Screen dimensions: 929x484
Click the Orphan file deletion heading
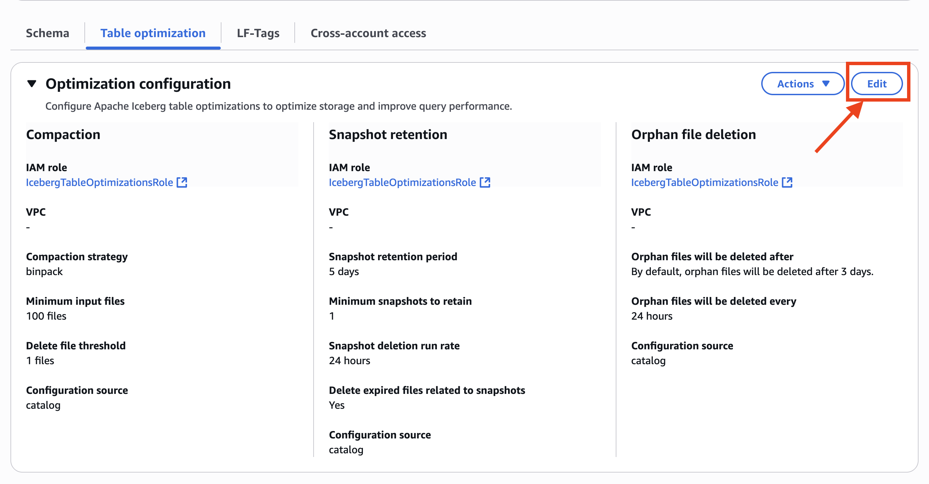[x=693, y=135]
